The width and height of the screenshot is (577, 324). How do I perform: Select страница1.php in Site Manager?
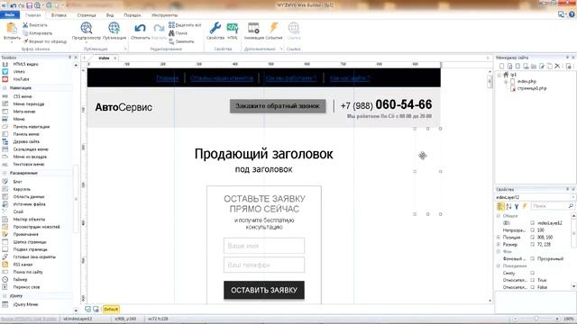(x=532, y=88)
